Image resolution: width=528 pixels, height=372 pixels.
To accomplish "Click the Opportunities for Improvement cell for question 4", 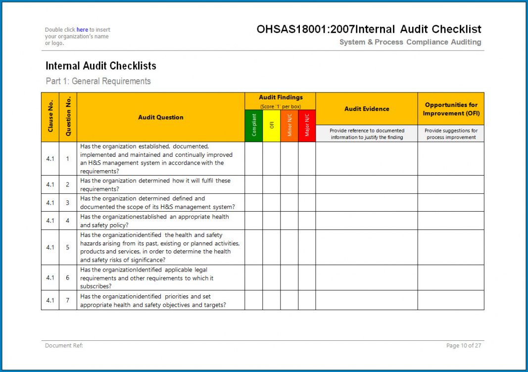I will (450, 221).
